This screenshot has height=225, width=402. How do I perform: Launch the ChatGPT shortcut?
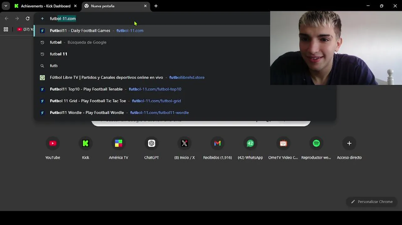click(152, 149)
